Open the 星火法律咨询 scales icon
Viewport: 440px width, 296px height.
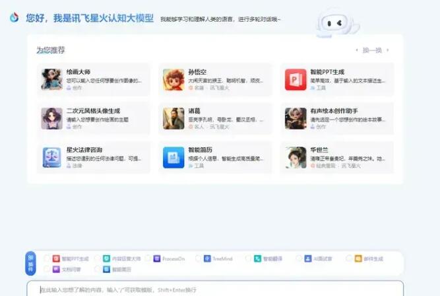click(x=51, y=157)
